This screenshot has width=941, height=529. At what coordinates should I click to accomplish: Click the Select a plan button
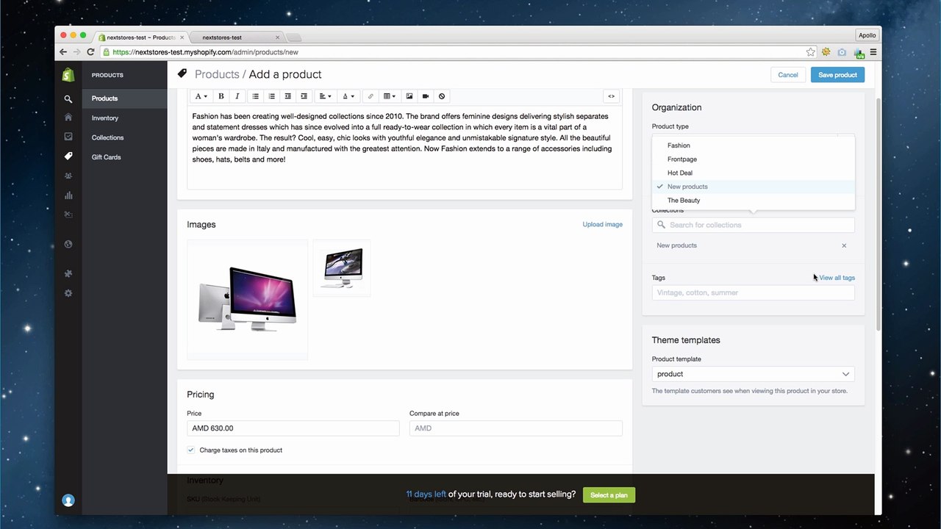pyautogui.click(x=609, y=495)
